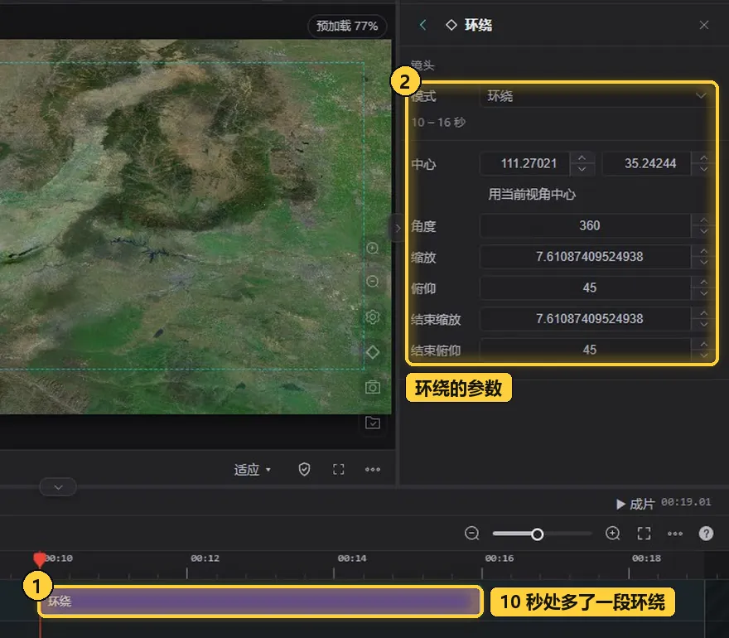Zoom in the timeline
Screen dimensions: 729x638
[613, 534]
